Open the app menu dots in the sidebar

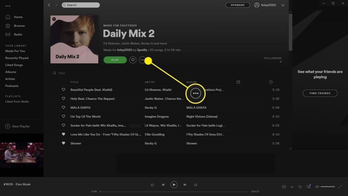8,6
